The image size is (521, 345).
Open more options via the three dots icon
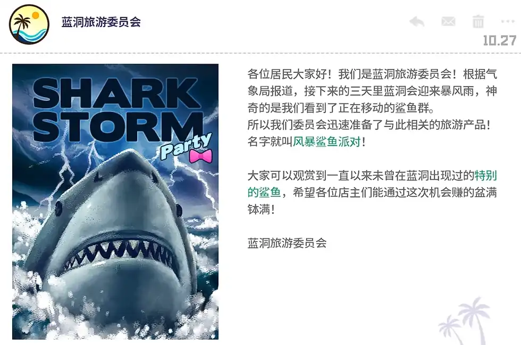pyautogui.click(x=508, y=22)
